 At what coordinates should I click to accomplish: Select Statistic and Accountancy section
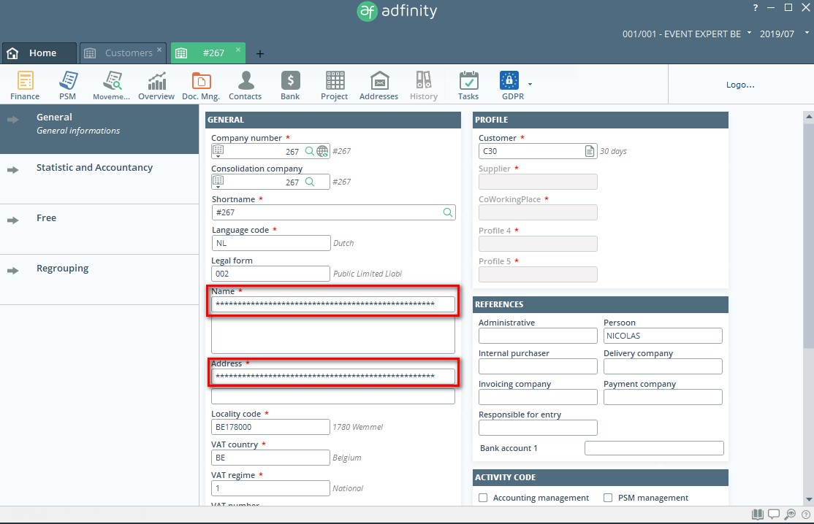coord(94,168)
